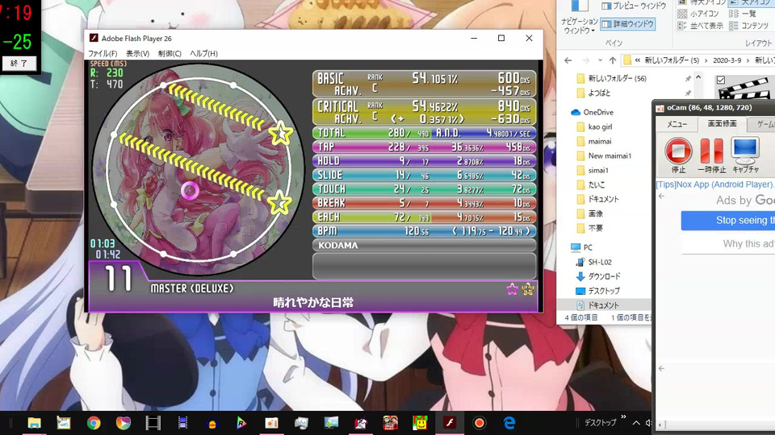Switch to the oCam 画面録画 tab
This screenshot has height=435, width=775.
tap(722, 124)
